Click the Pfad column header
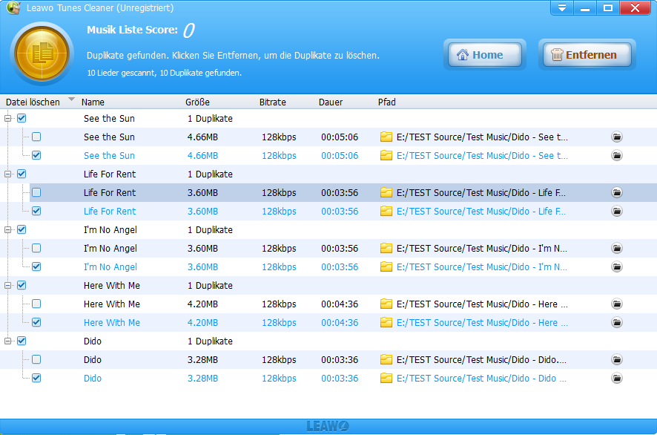 pos(387,102)
